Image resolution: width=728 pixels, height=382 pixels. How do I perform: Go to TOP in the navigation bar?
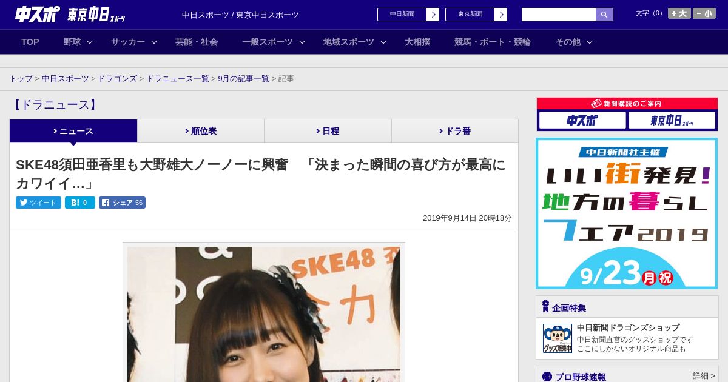[30, 42]
